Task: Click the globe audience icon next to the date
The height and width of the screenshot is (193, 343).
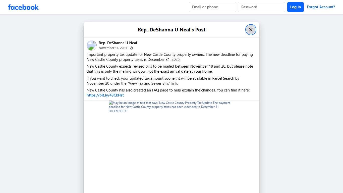Action: coord(131,48)
